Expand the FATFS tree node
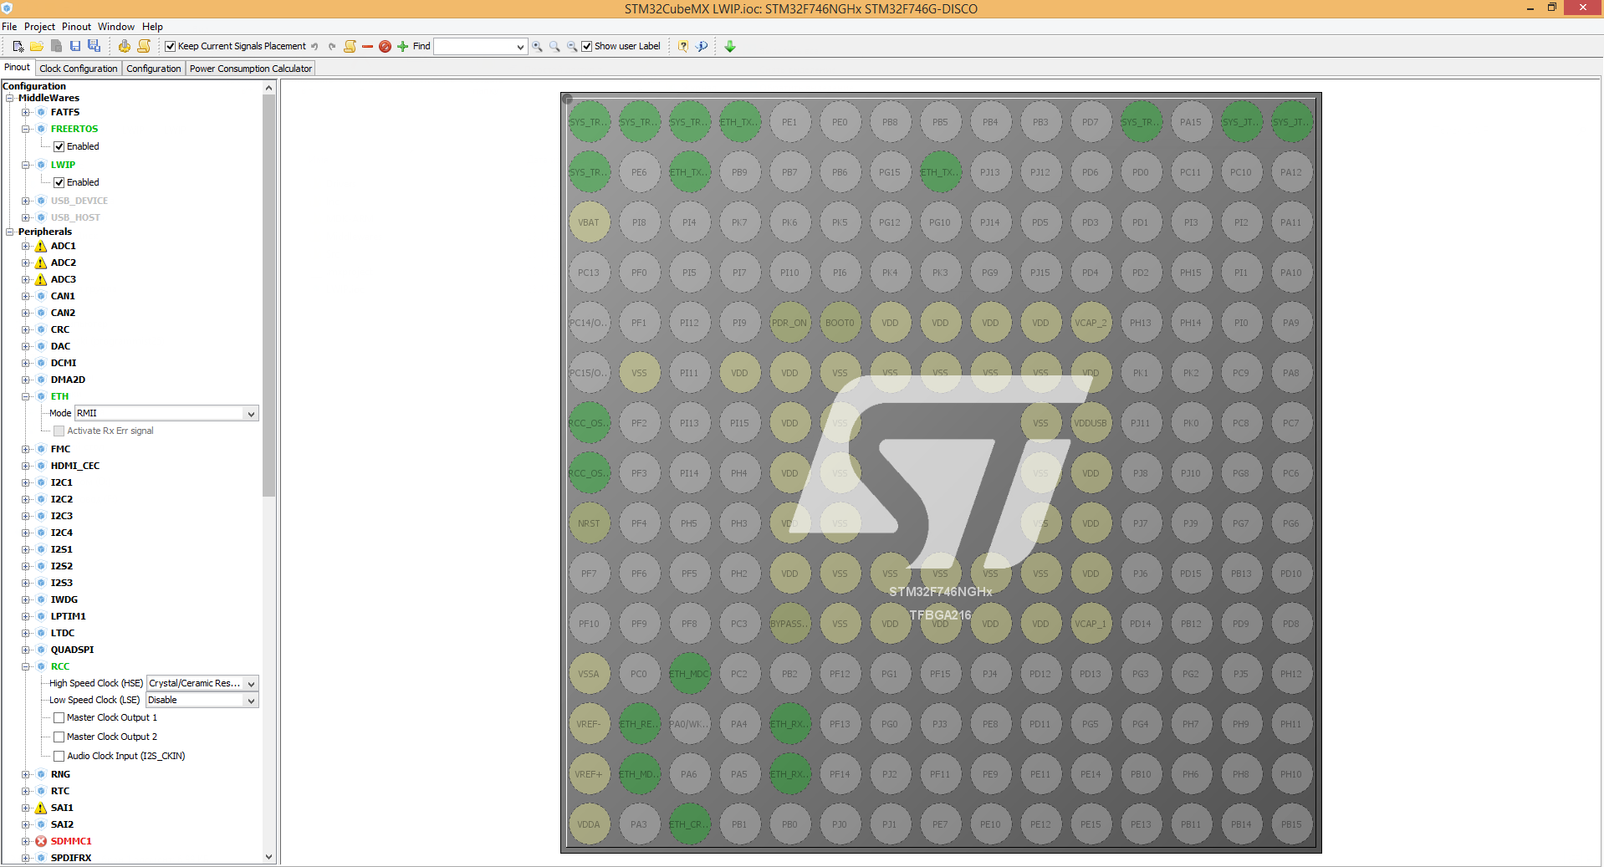 [26, 112]
